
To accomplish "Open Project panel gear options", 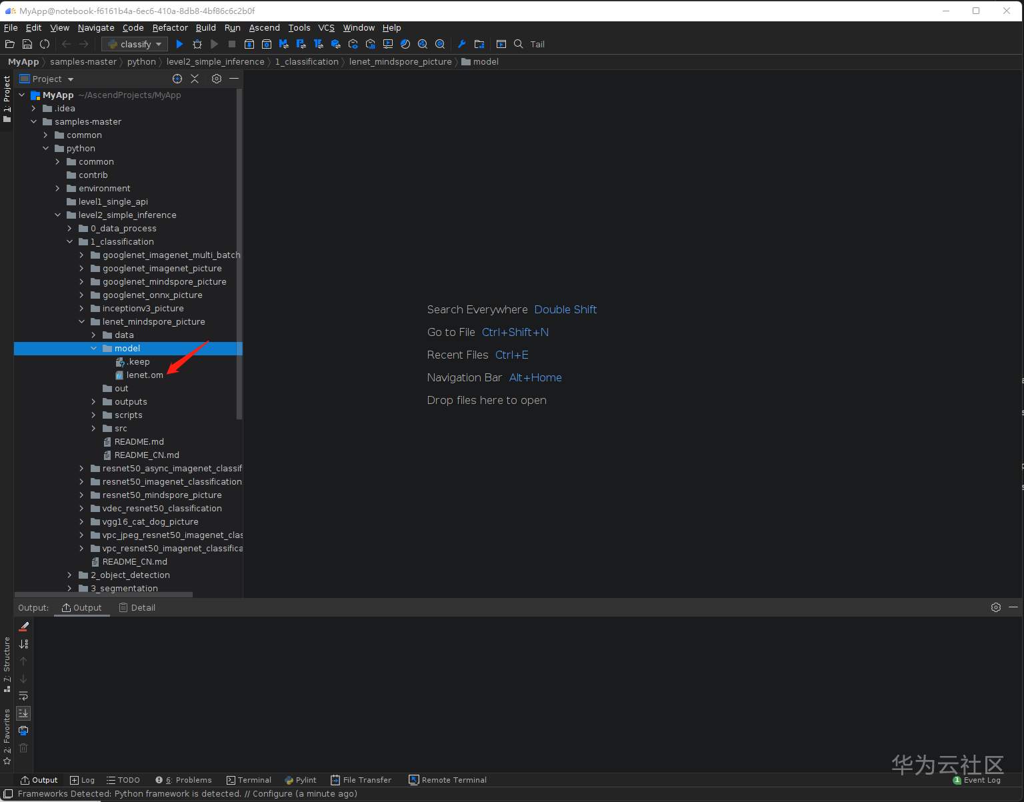I will [x=217, y=79].
